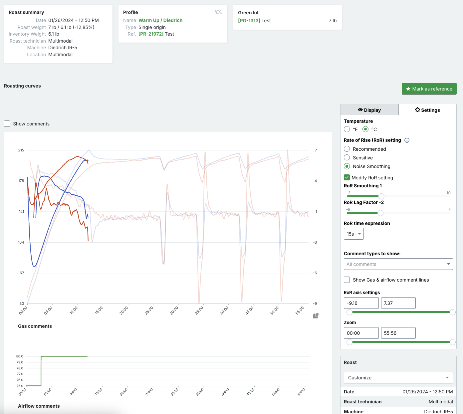Click the RoR Lag Factor slider handle

click(x=380, y=213)
